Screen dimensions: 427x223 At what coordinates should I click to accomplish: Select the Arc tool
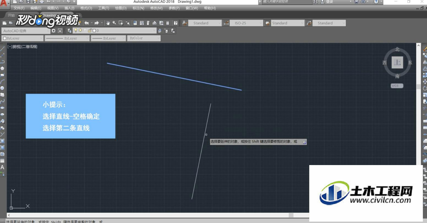(2, 82)
